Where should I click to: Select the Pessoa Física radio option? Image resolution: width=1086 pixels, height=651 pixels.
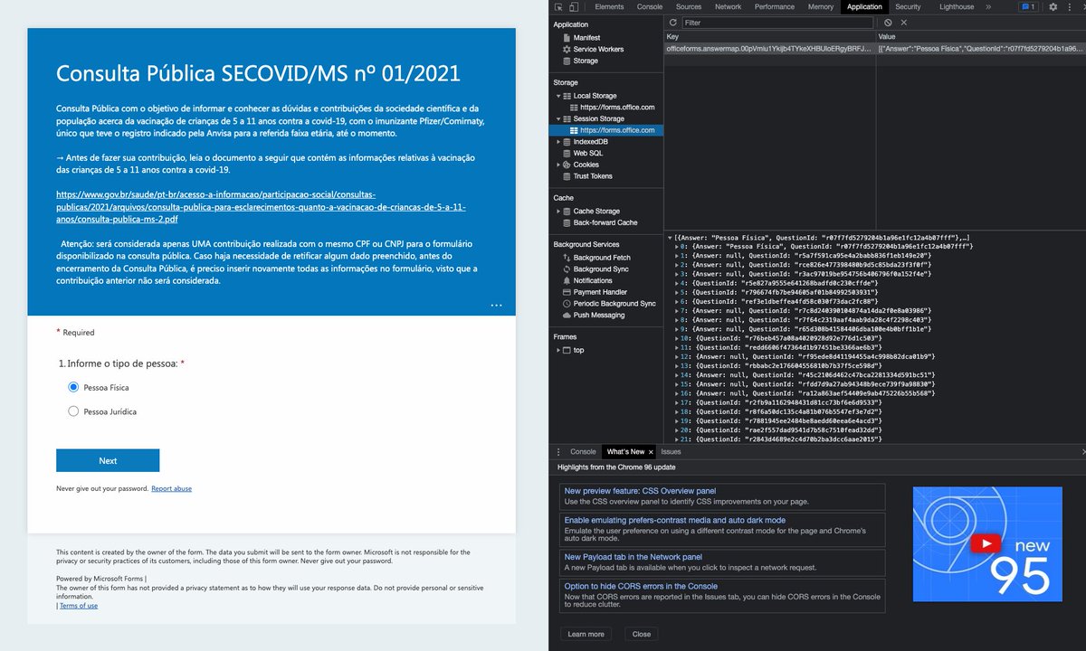[x=74, y=387]
